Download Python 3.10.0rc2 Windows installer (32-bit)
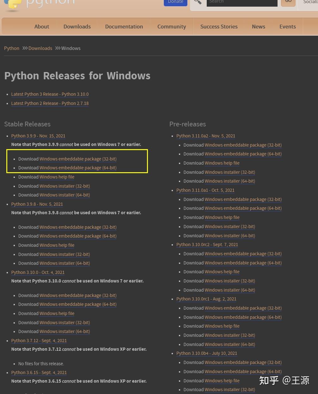This screenshot has height=394, width=318. click(230, 281)
